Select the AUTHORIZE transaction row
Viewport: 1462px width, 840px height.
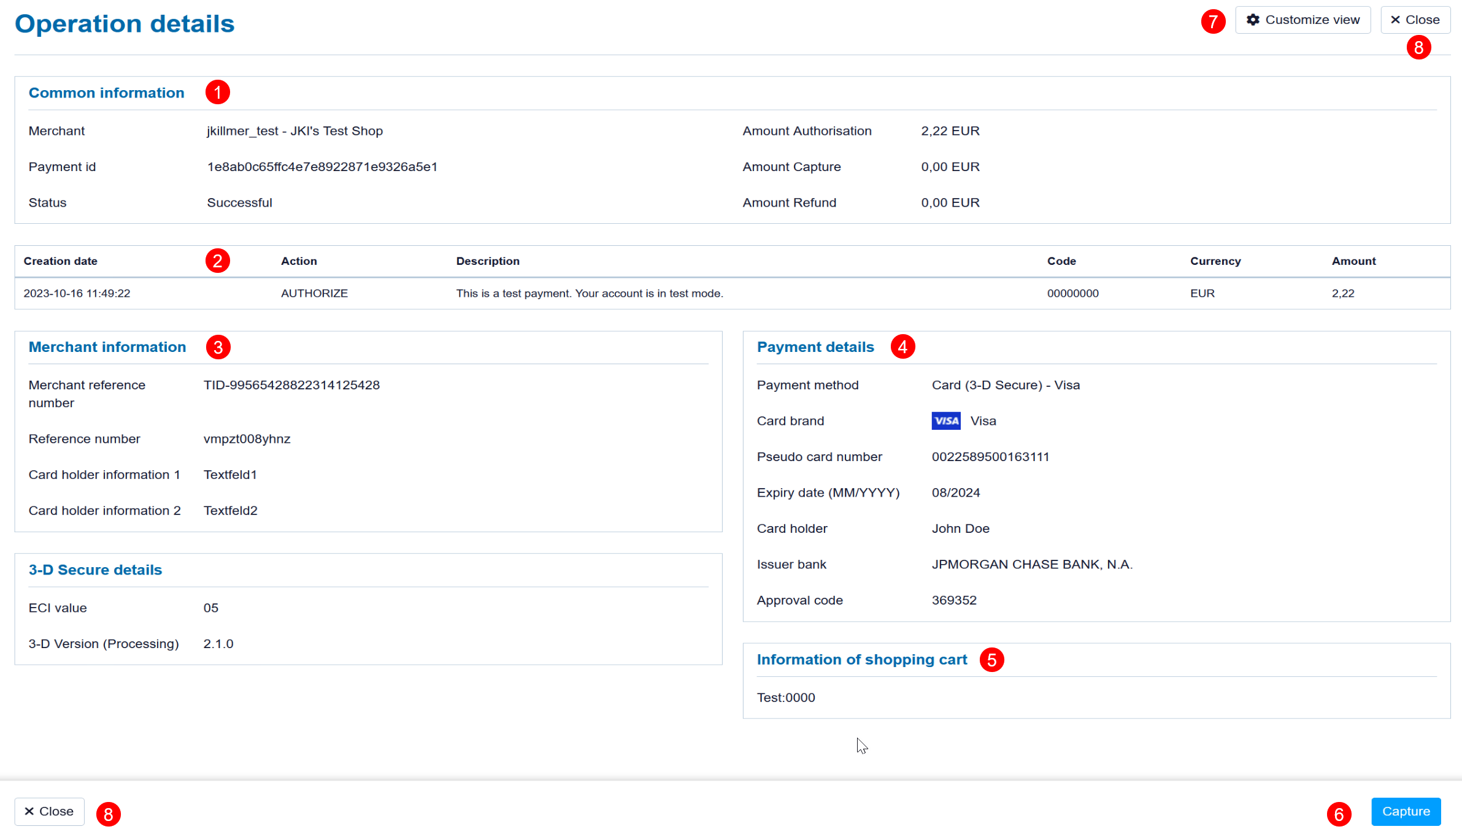pyautogui.click(x=314, y=294)
